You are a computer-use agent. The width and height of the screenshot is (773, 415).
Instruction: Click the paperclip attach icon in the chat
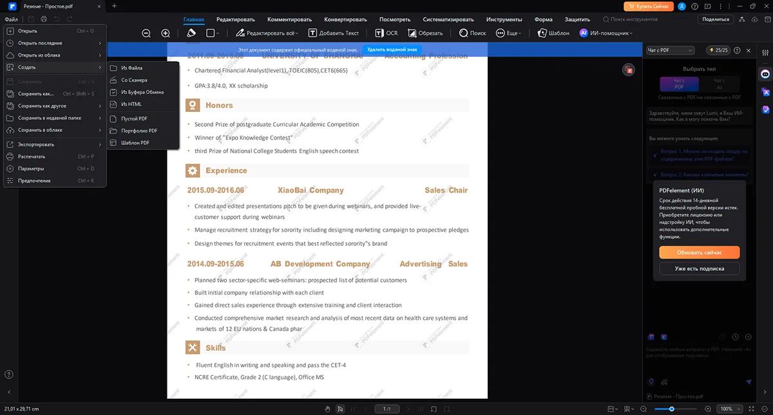pyautogui.click(x=664, y=382)
